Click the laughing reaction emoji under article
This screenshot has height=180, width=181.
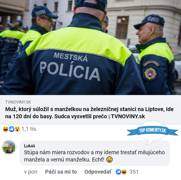coord(6,129)
